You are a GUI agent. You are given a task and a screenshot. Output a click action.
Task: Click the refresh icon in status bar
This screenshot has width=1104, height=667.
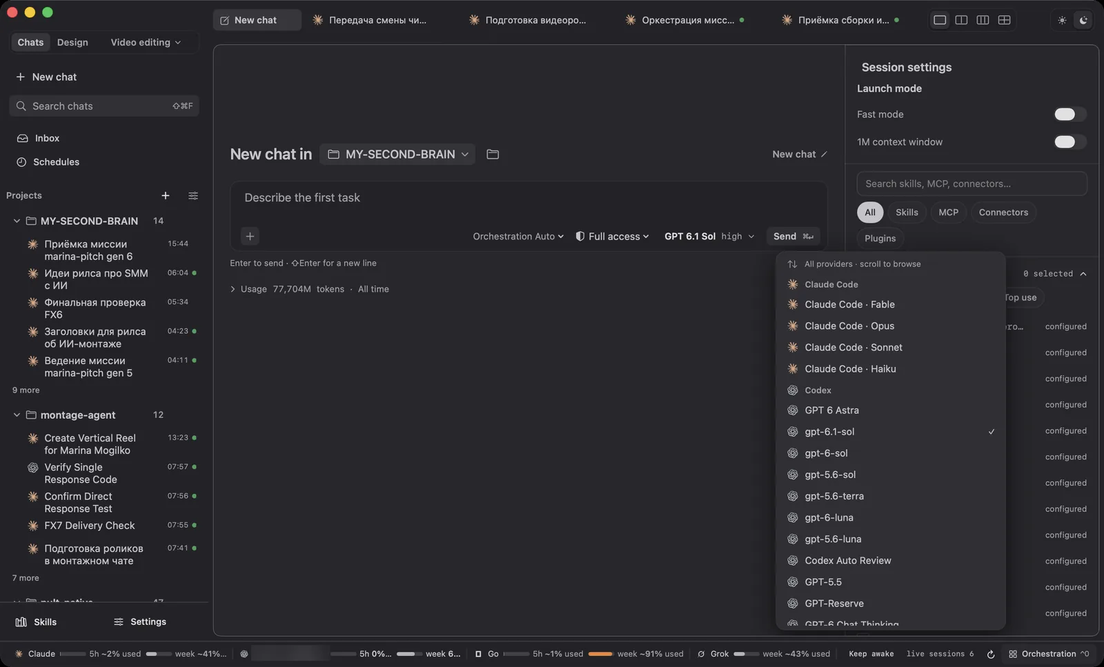(991, 654)
